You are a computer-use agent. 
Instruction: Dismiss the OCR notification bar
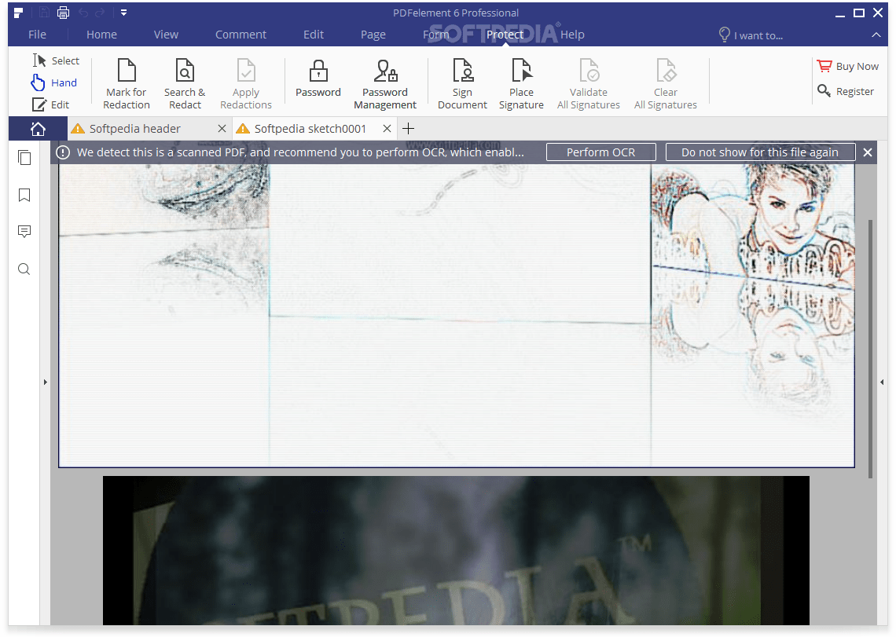(868, 152)
